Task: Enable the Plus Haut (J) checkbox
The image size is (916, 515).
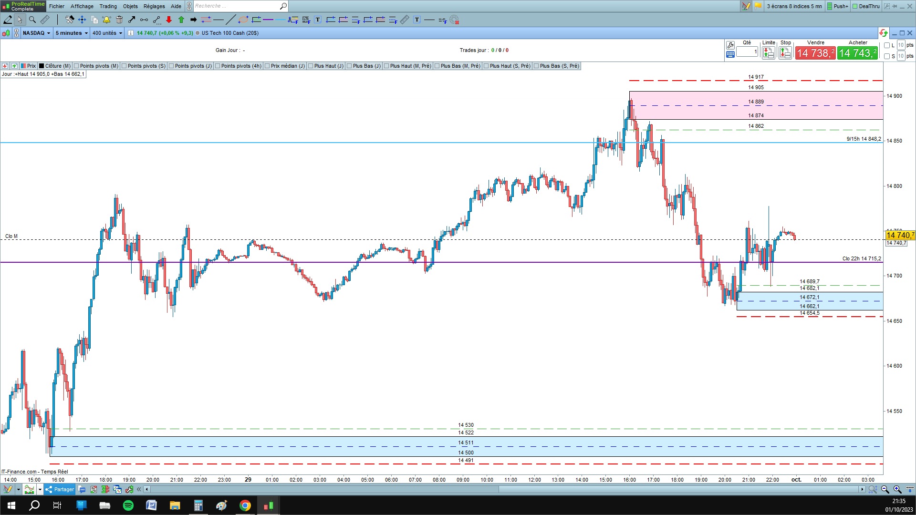Action: pos(311,66)
